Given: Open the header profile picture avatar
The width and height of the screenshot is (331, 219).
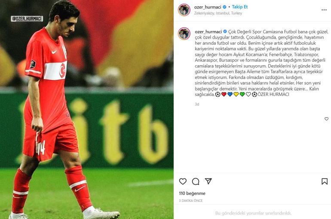Looking at the screenshot, I should pyautogui.click(x=184, y=10).
